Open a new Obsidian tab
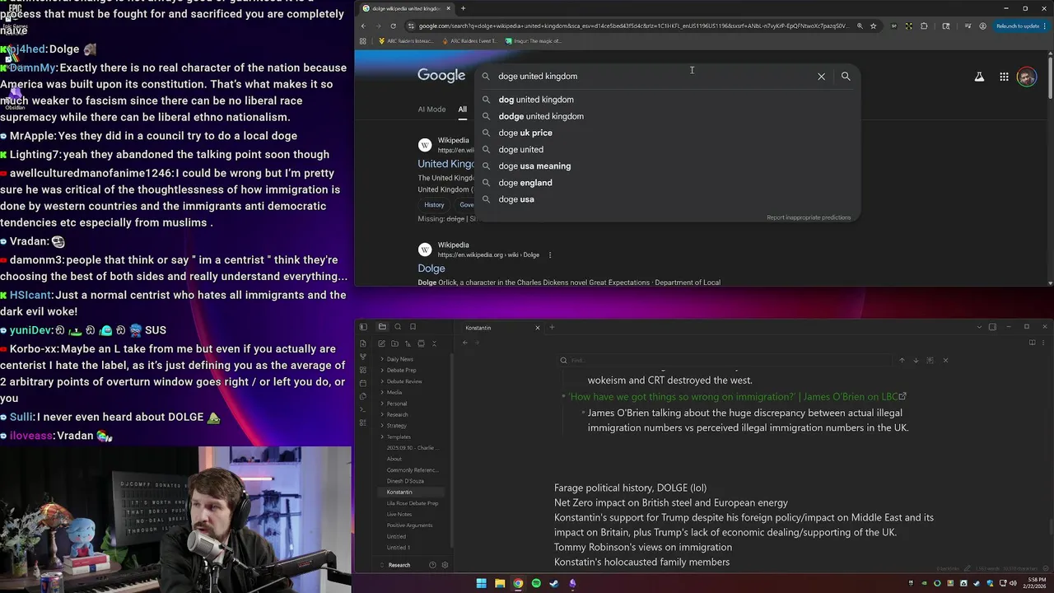Viewport: 1054px width, 593px height. click(552, 327)
